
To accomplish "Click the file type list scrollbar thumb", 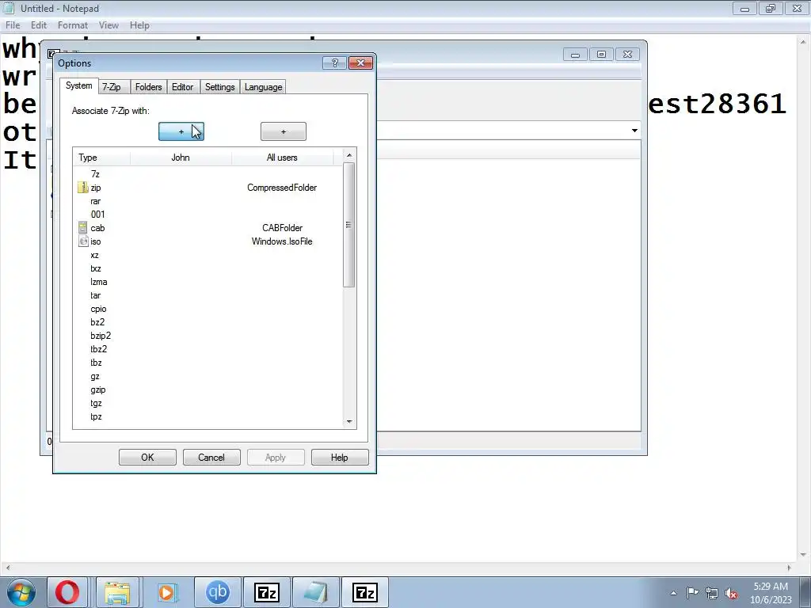I will (349, 224).
